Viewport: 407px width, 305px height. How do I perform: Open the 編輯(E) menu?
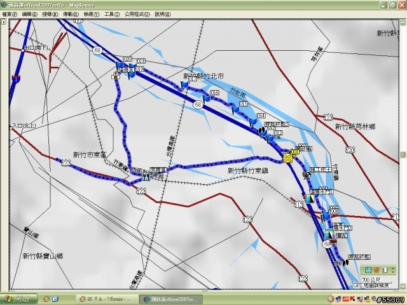pos(30,14)
